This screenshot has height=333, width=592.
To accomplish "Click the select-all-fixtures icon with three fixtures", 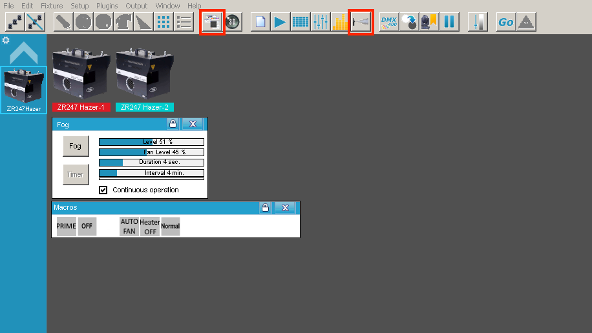I will 15,22.
